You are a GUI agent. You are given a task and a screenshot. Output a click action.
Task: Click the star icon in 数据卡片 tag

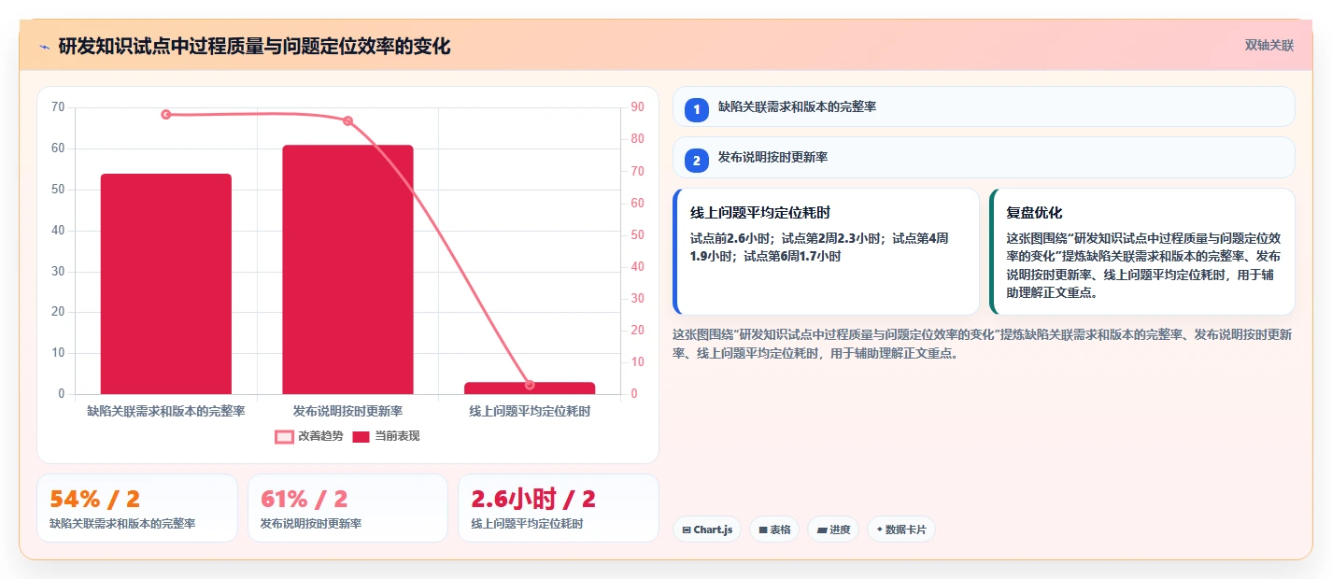(879, 530)
